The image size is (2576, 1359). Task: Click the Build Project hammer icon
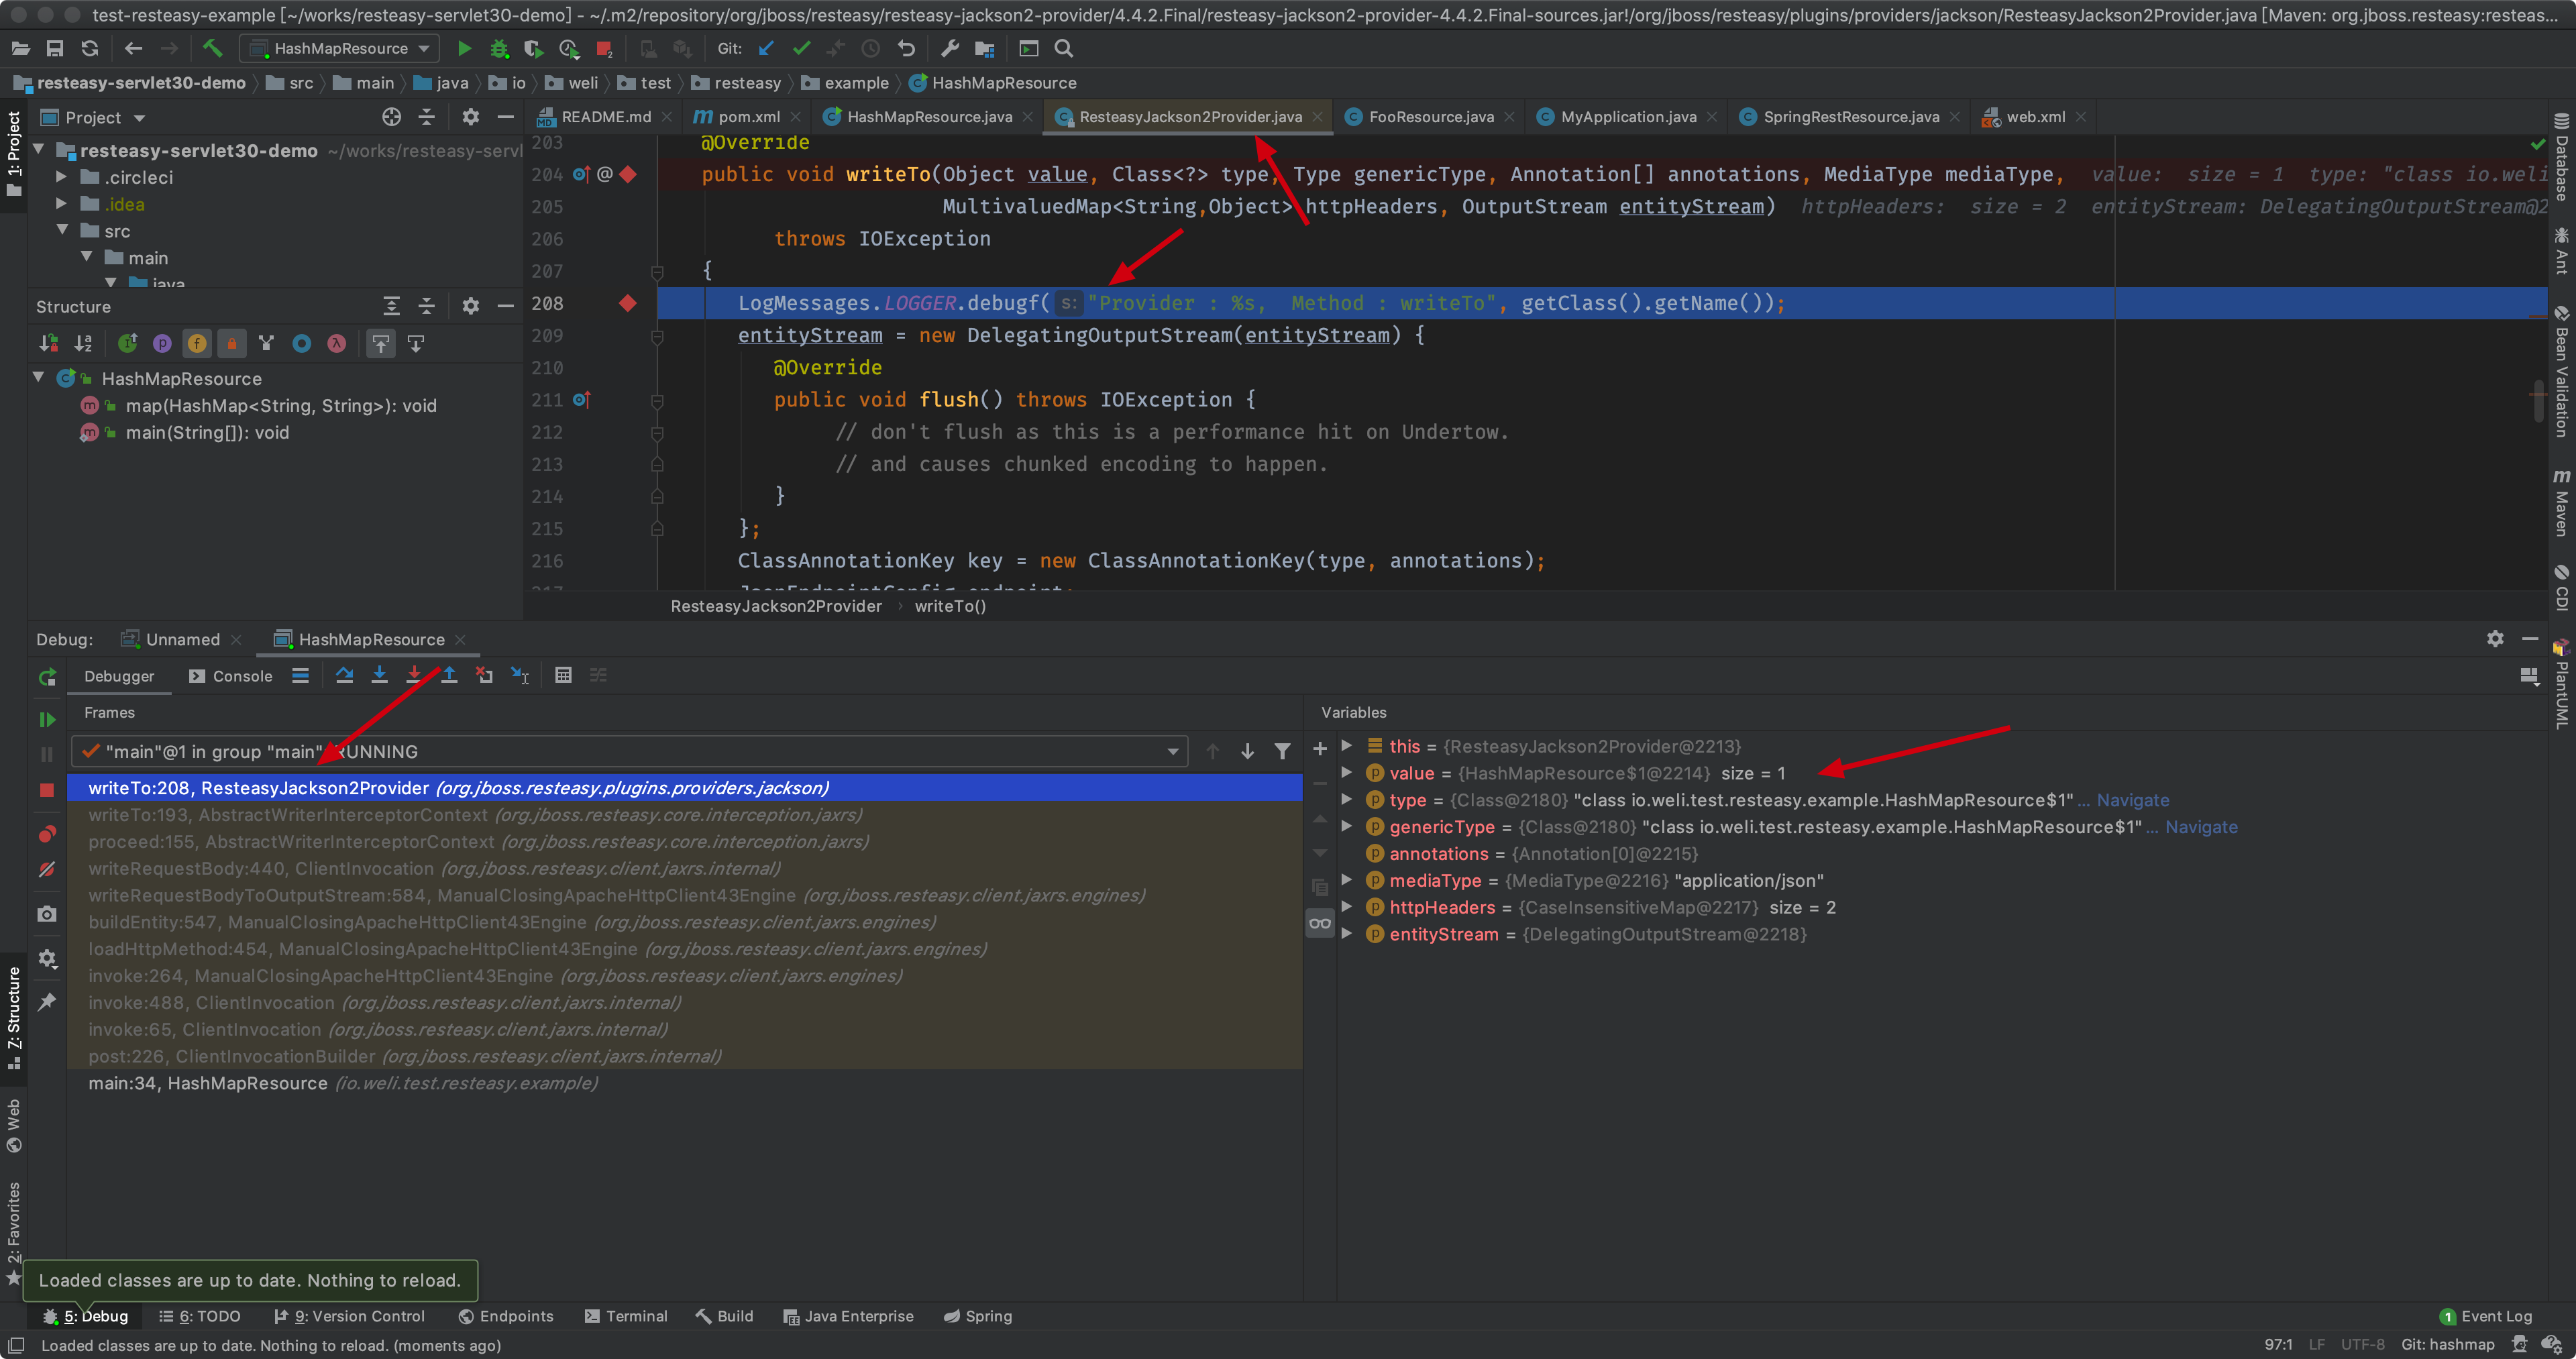click(x=212, y=48)
